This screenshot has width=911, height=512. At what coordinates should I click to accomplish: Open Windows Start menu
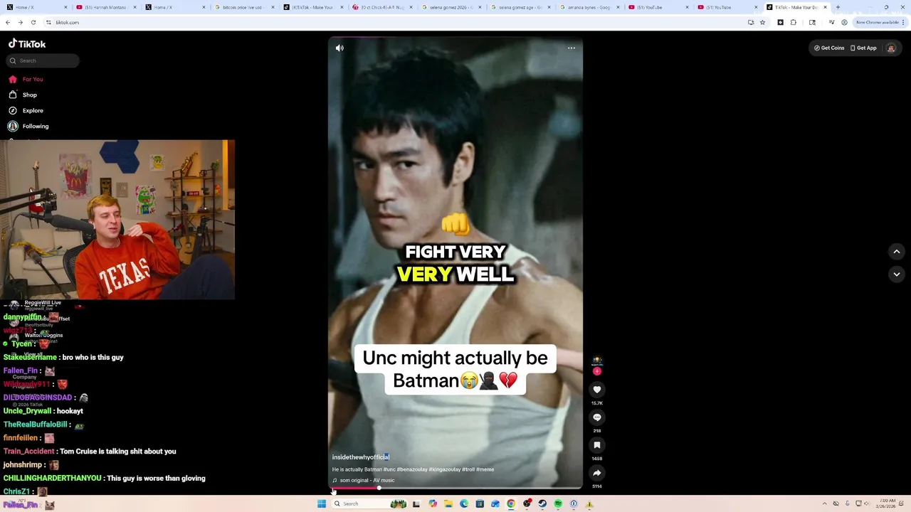click(322, 503)
